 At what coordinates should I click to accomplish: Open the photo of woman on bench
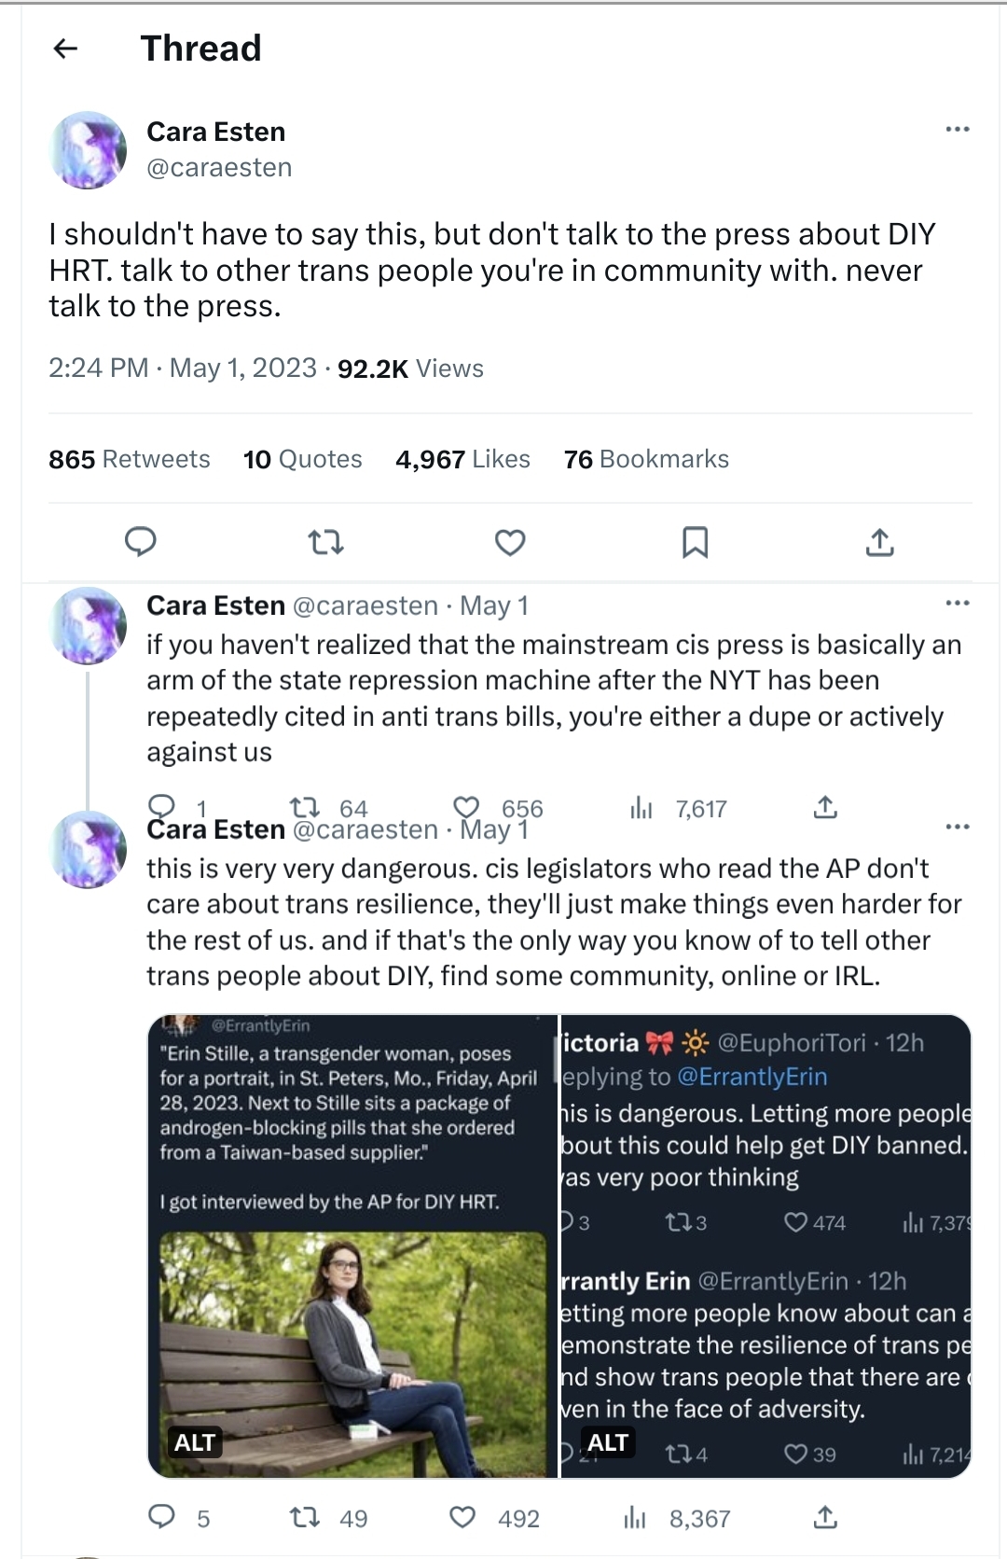tap(352, 1353)
